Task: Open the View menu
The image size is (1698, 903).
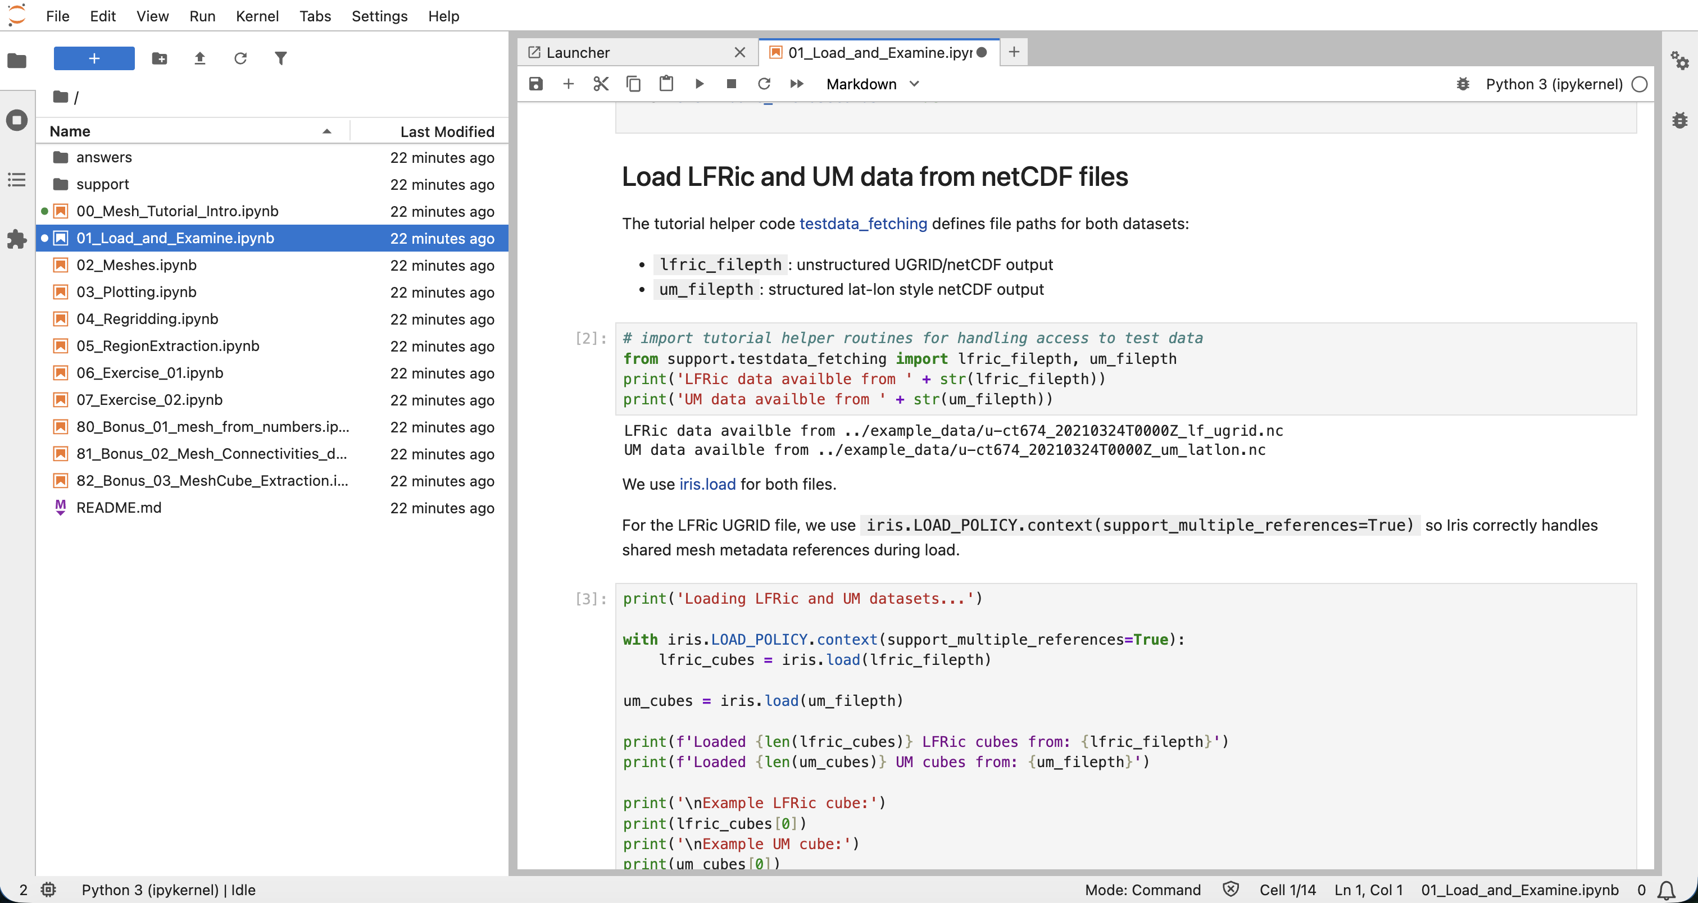Action: 152,16
